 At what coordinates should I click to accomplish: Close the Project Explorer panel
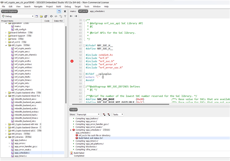65,11
